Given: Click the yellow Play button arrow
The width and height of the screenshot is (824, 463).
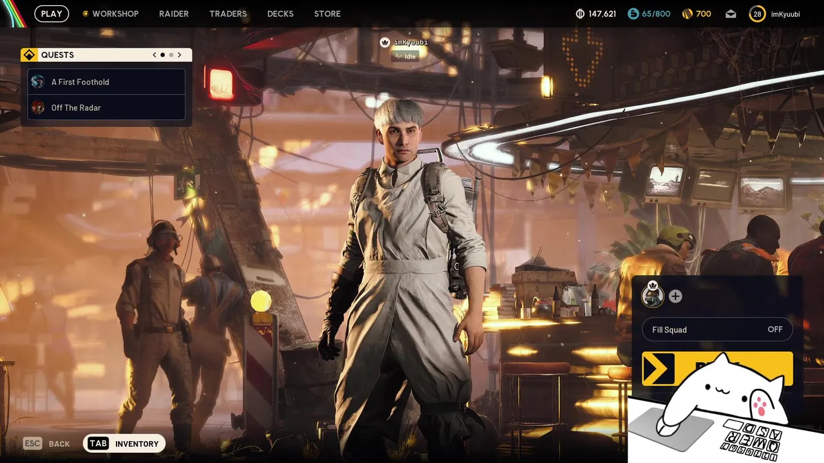Looking at the screenshot, I should [658, 369].
